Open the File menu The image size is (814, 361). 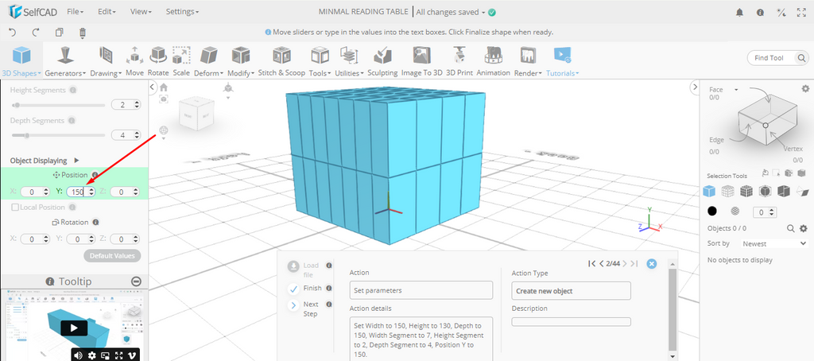coord(76,13)
